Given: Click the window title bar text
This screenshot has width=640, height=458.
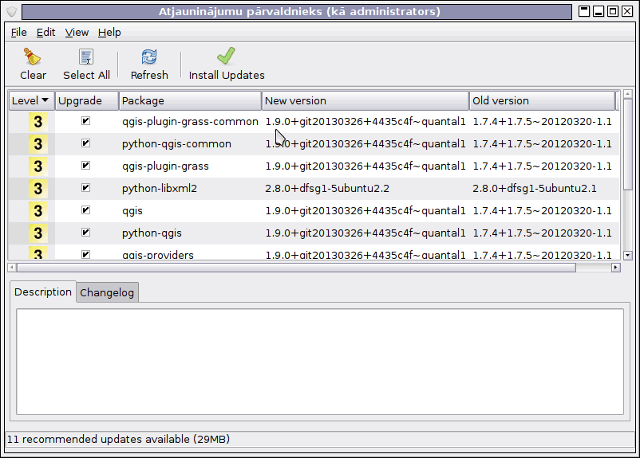Looking at the screenshot, I should click(299, 11).
